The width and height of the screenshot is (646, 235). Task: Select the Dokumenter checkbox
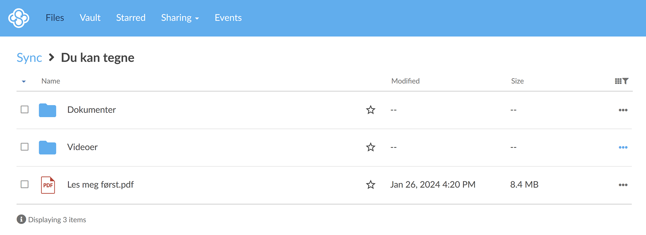pos(25,110)
